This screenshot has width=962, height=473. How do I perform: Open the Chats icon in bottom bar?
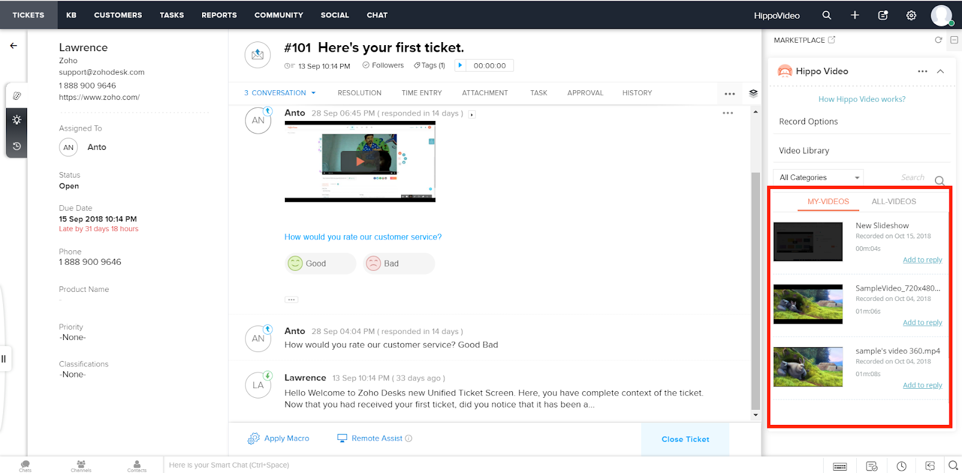click(25, 465)
